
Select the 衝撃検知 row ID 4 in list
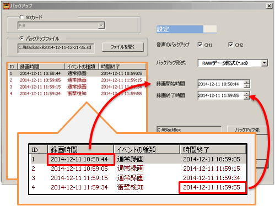(x=77, y=94)
